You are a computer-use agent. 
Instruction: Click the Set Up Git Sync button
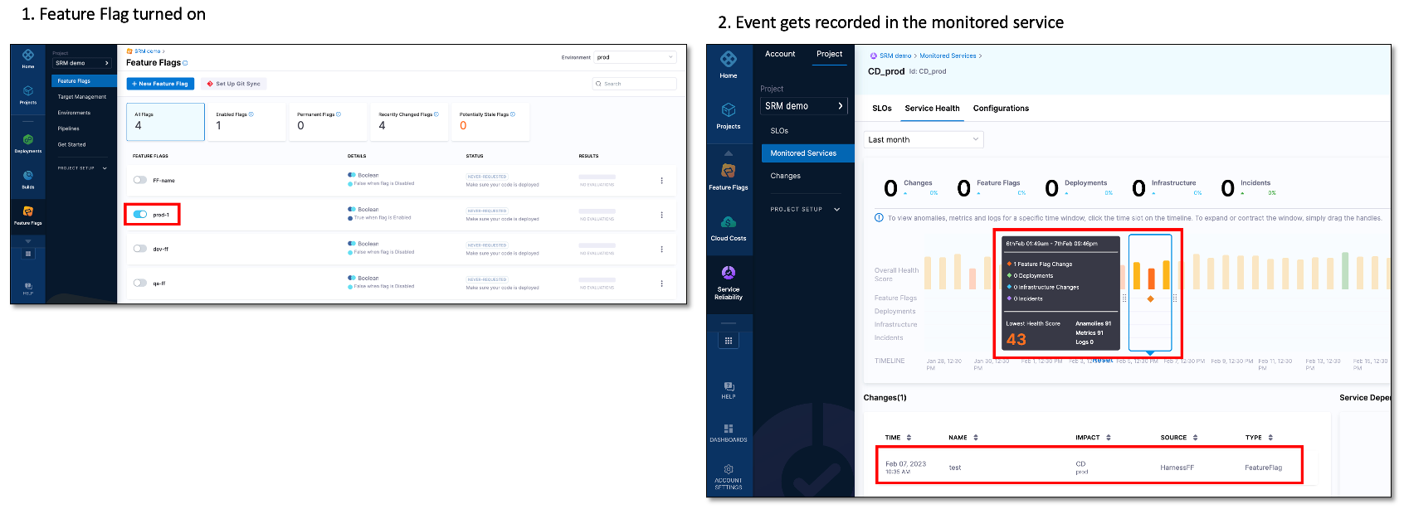(233, 84)
